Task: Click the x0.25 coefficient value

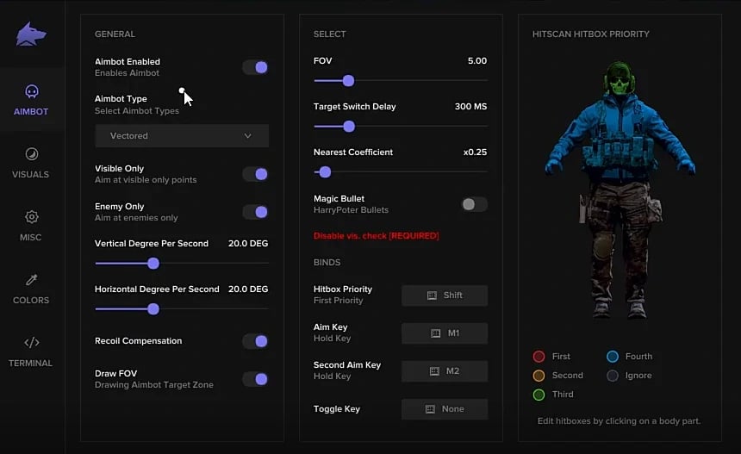Action: coord(475,152)
